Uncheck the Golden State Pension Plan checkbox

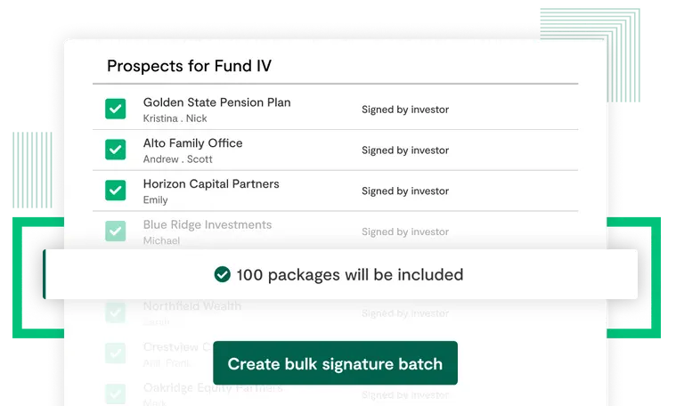click(116, 109)
